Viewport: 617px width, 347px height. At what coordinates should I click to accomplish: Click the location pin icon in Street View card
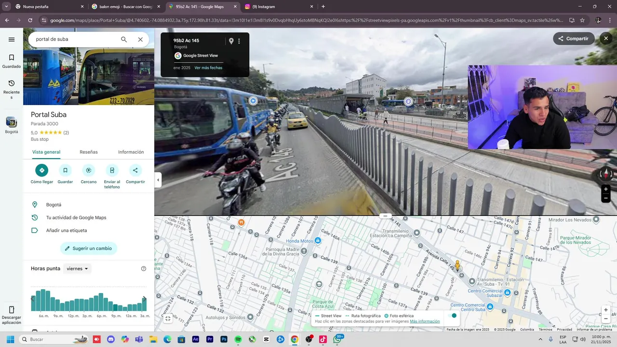click(x=231, y=41)
